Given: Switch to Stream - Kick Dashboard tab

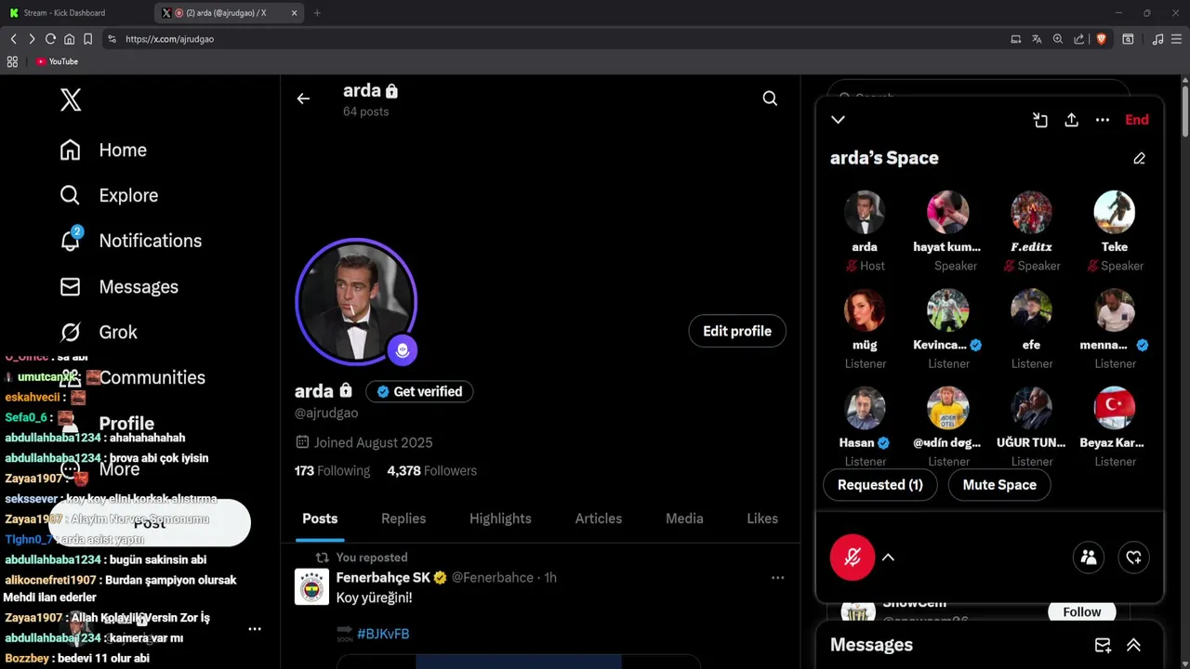Looking at the screenshot, I should click(76, 13).
